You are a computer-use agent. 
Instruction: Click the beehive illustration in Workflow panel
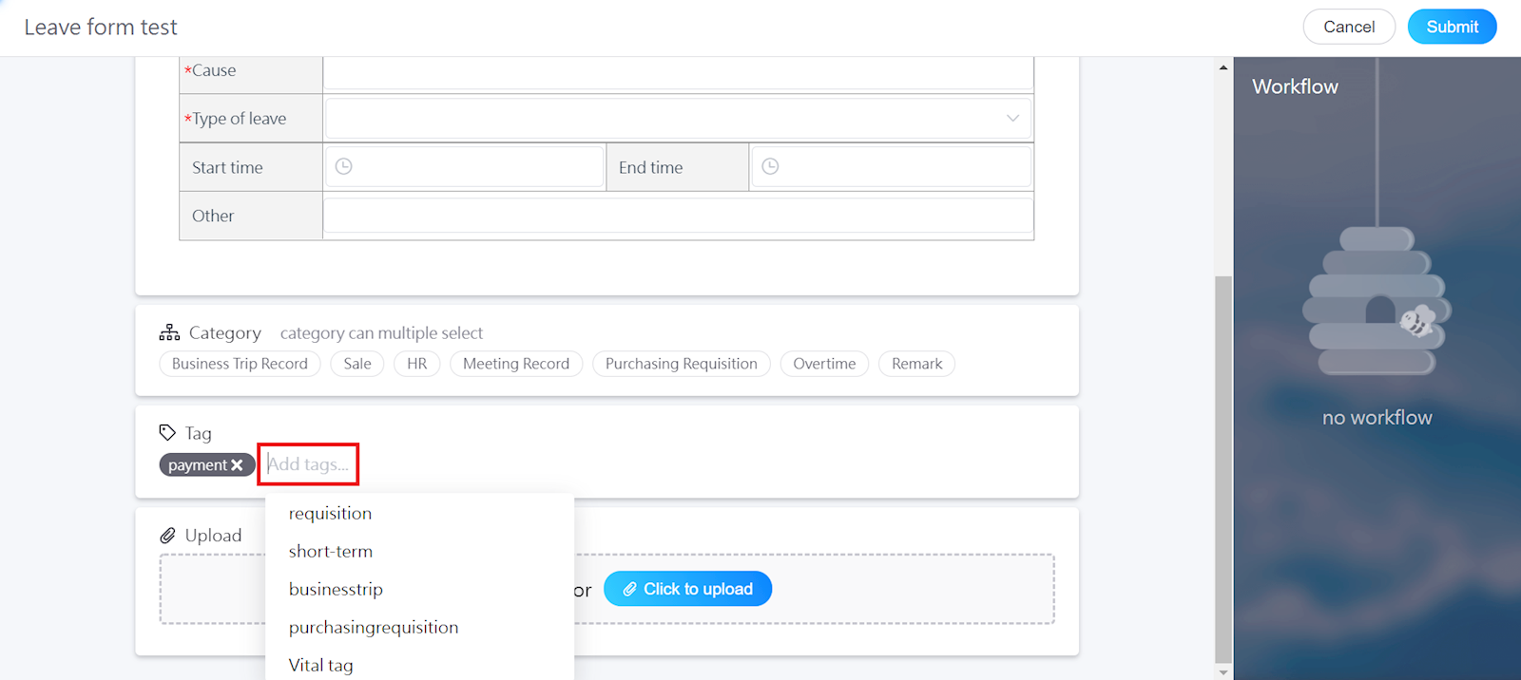pos(1377,302)
